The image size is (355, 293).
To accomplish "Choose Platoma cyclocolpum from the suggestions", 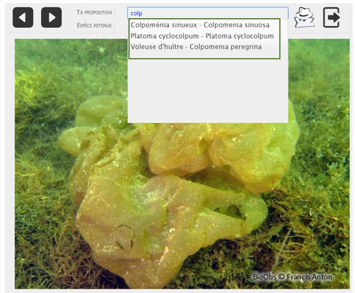I will pyautogui.click(x=202, y=36).
